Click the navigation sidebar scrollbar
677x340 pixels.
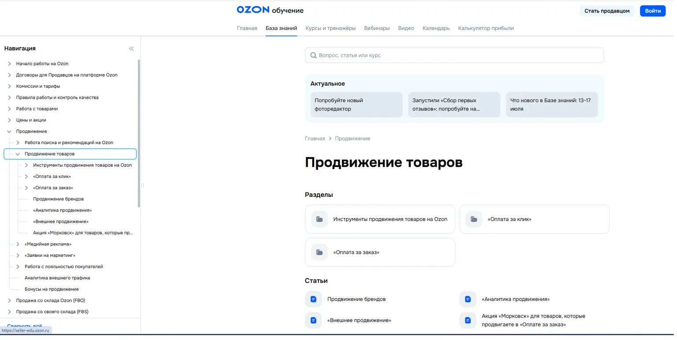[x=139, y=133]
